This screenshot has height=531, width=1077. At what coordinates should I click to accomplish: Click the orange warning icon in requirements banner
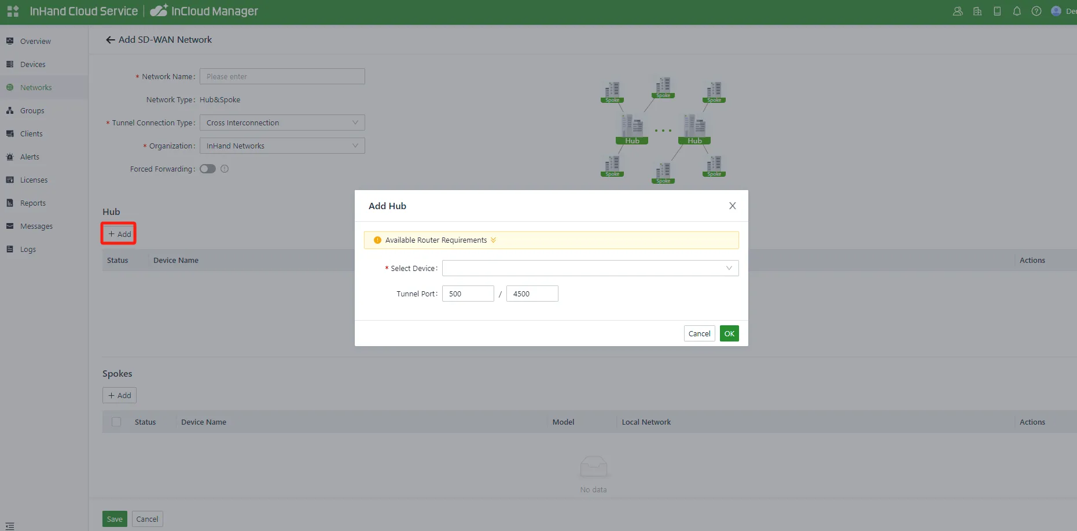(377, 240)
